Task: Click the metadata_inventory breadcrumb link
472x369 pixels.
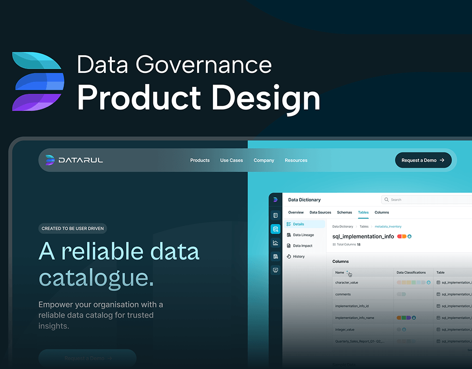Action: [x=388, y=226]
